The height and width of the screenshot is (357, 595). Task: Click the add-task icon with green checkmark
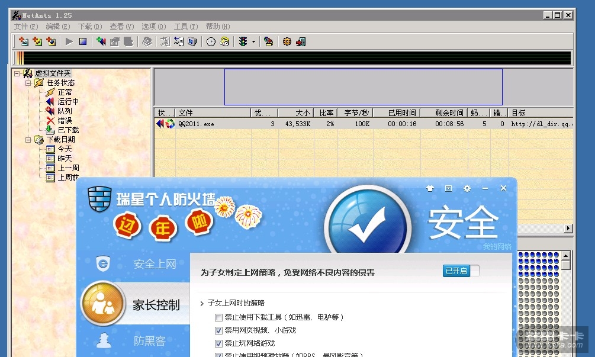[x=37, y=41]
